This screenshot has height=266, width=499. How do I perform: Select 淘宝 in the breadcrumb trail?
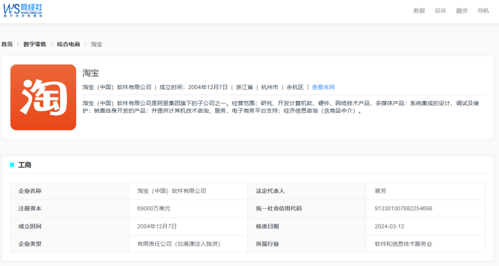(96, 44)
